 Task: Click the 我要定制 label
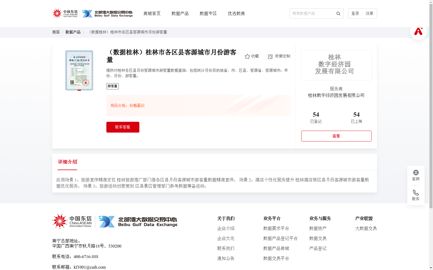(283, 56)
